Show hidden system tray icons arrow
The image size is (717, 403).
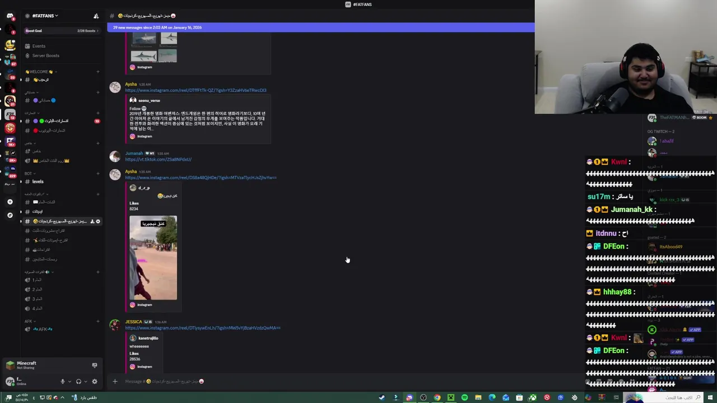click(x=62, y=397)
